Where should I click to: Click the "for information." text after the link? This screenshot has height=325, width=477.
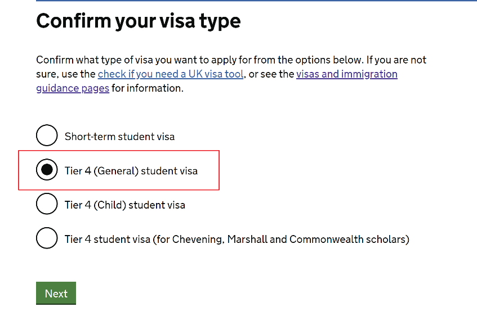(148, 88)
